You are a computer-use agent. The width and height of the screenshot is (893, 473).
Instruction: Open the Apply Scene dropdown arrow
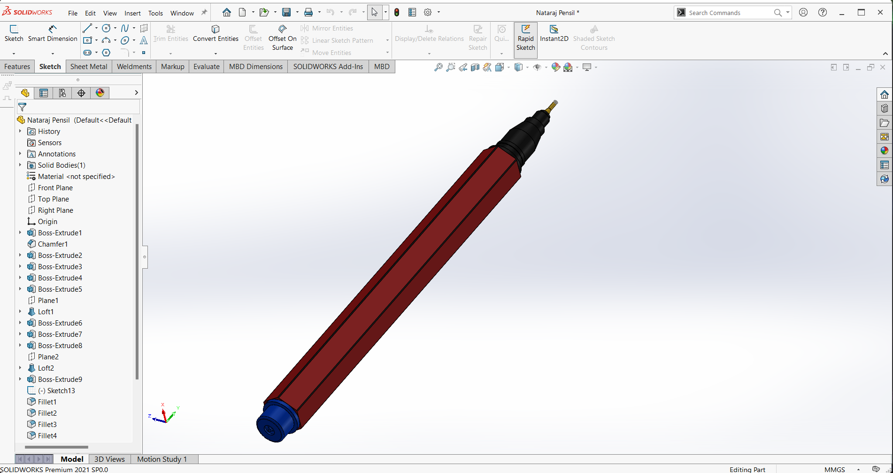point(577,67)
